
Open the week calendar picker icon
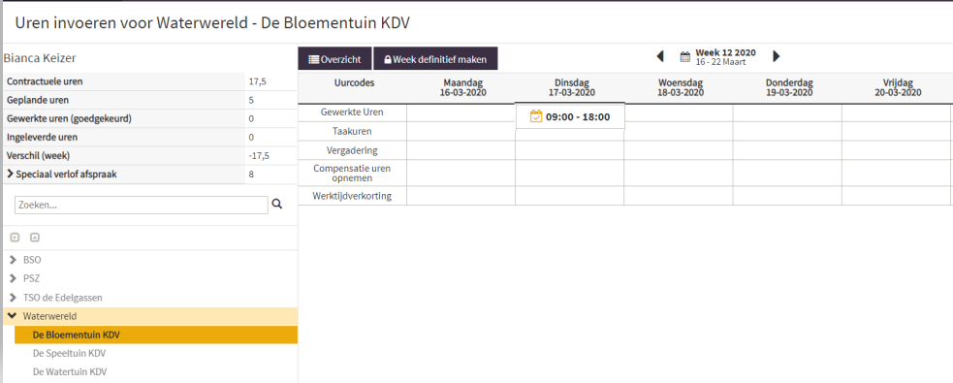click(685, 57)
